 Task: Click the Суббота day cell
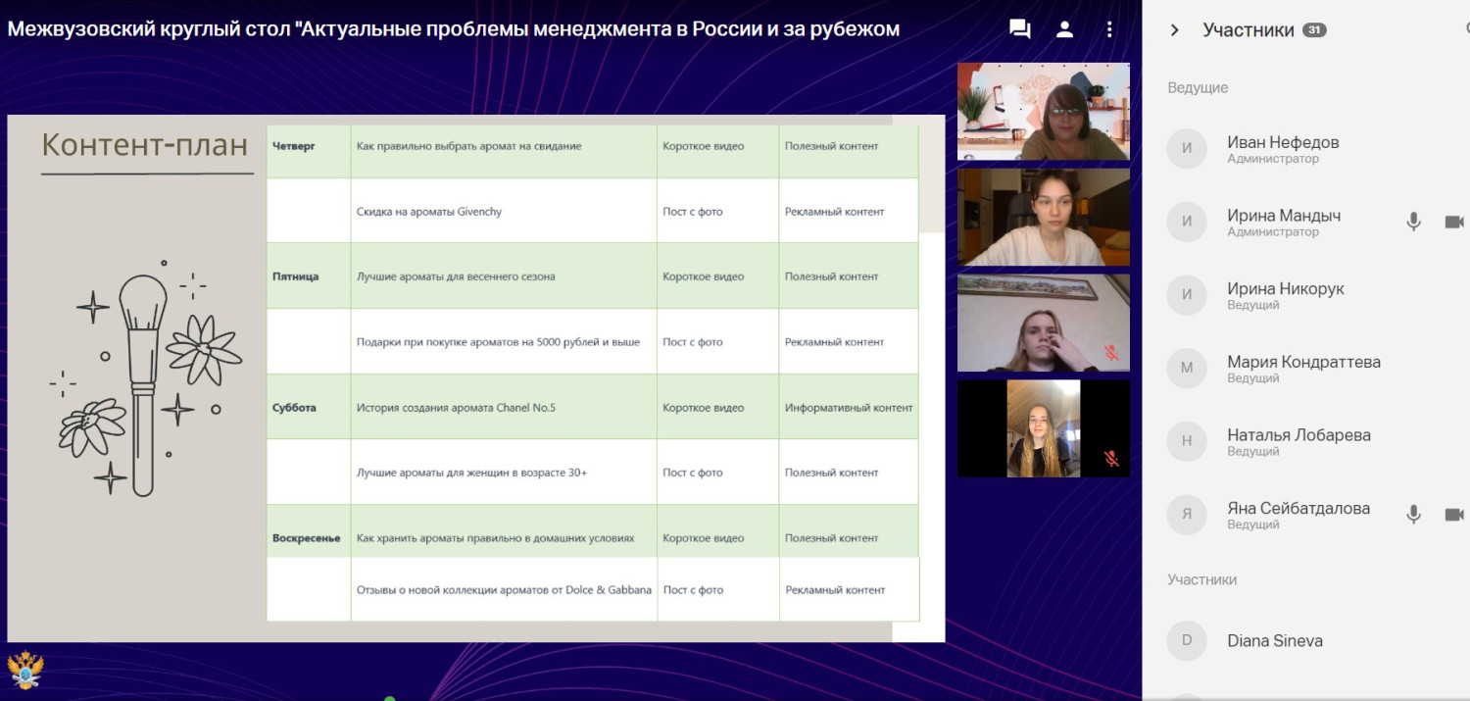[309, 407]
